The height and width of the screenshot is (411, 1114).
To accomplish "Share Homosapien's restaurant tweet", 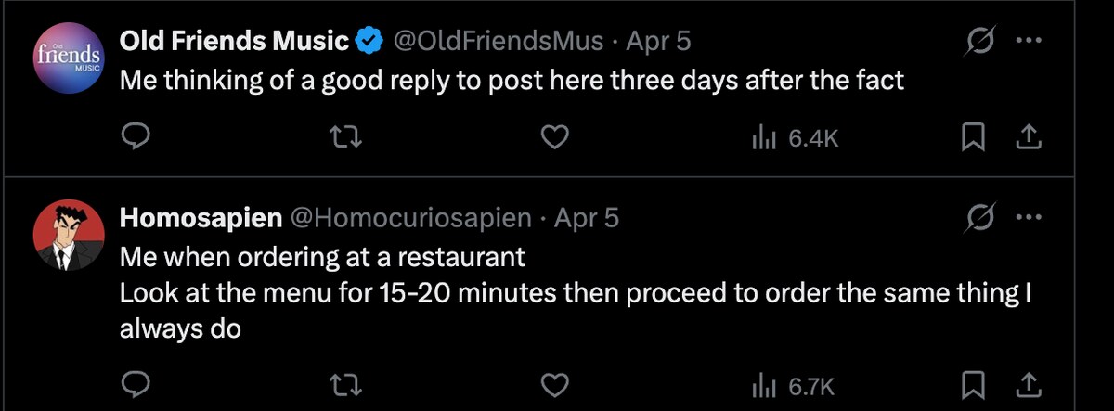I will click(x=1028, y=383).
